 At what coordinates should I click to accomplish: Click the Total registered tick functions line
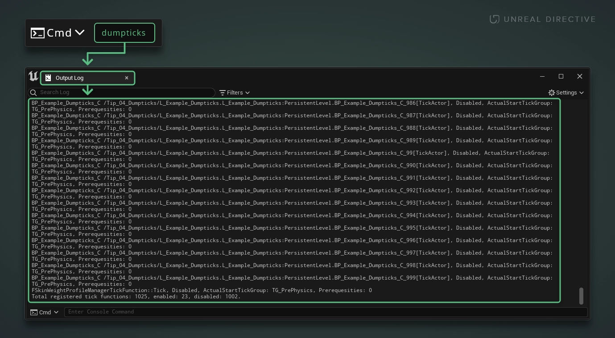click(136, 297)
